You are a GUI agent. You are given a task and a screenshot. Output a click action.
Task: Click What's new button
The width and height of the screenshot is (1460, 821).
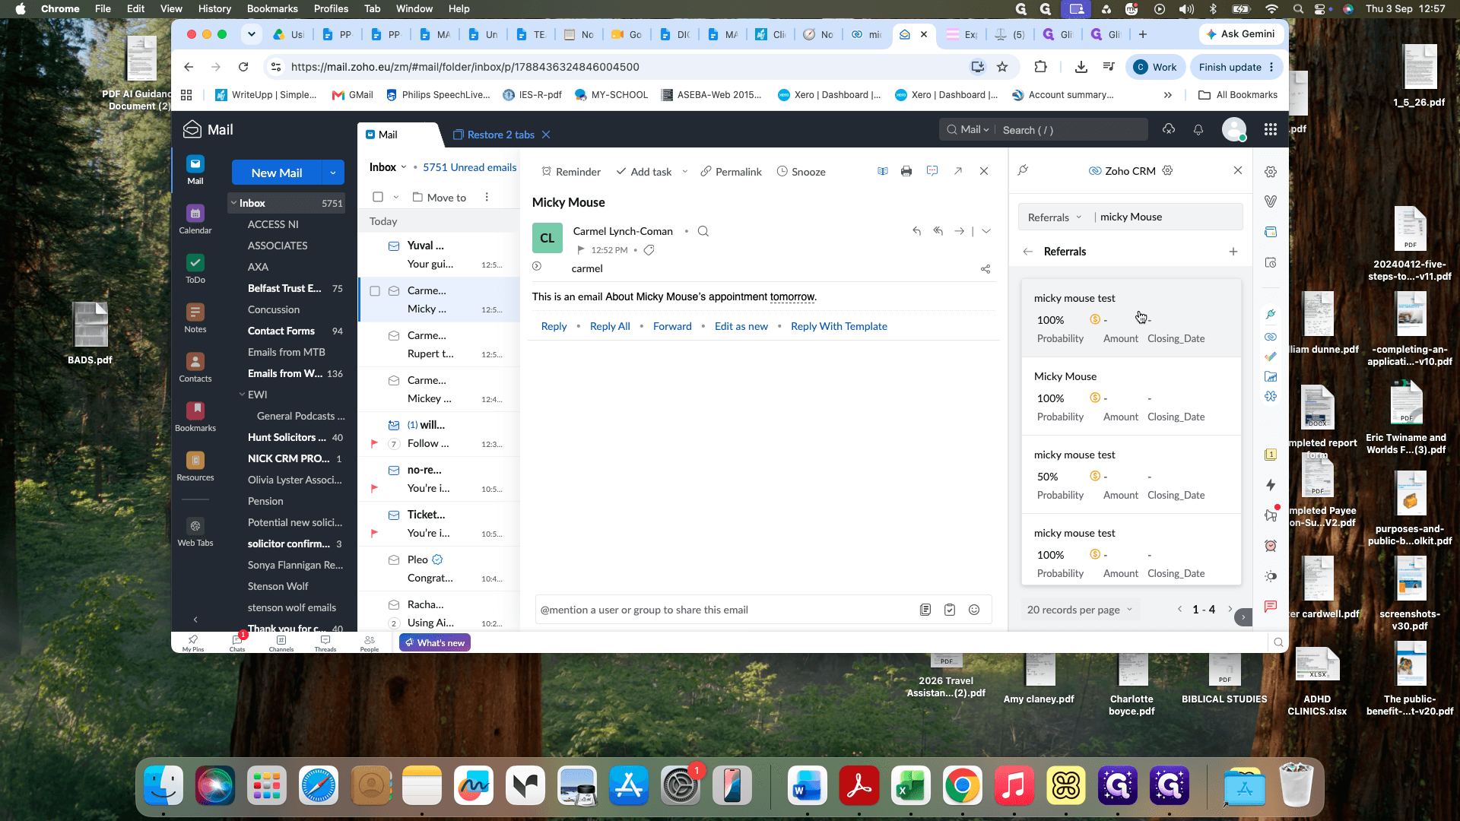[435, 643]
